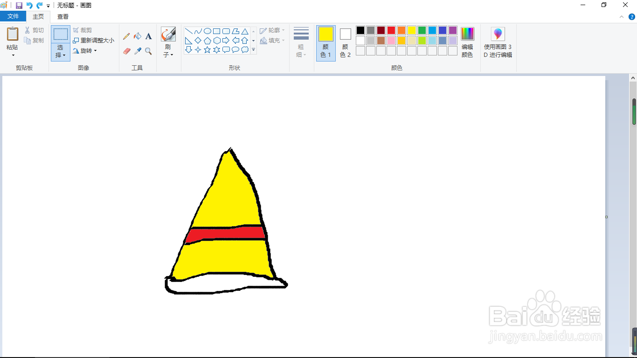Viewport: 637px width, 358px height.
Task: Choose the Curve shape
Action: pyautogui.click(x=198, y=31)
